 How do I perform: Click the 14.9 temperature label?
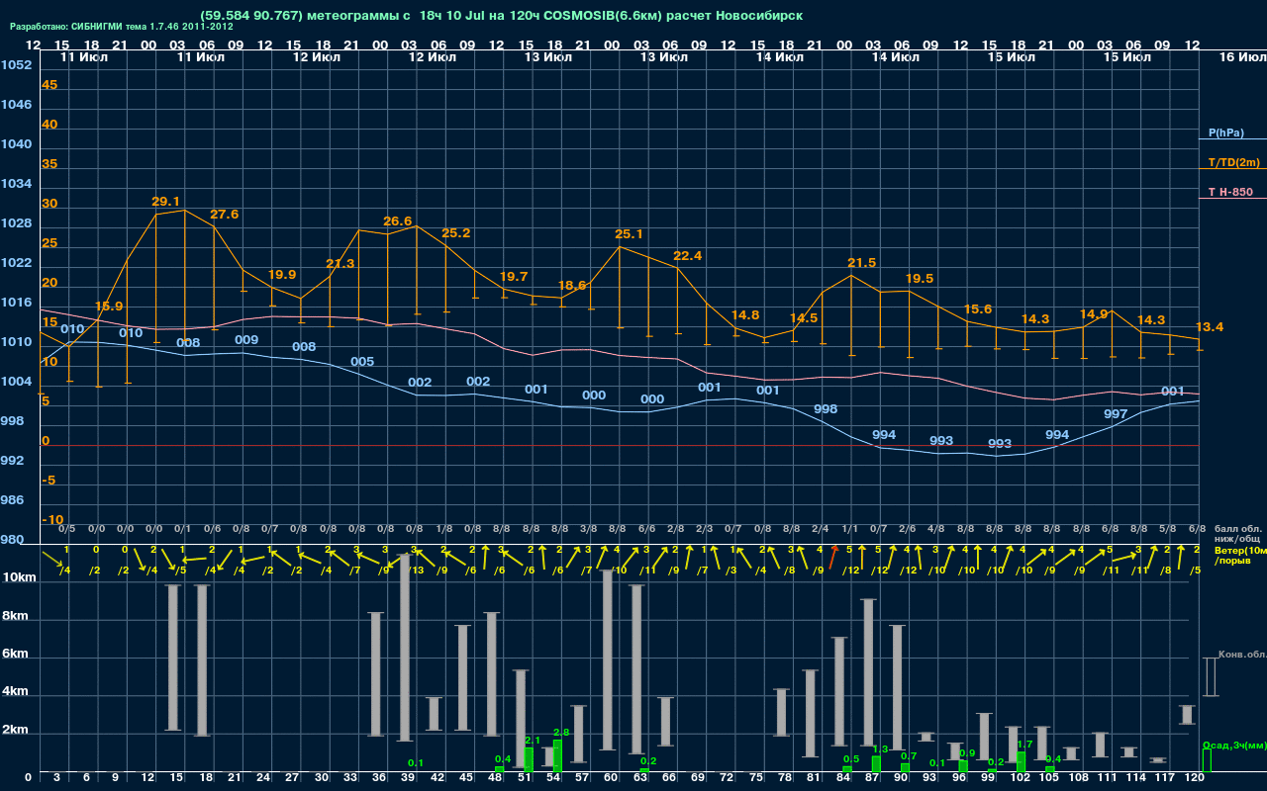[x=1094, y=314]
